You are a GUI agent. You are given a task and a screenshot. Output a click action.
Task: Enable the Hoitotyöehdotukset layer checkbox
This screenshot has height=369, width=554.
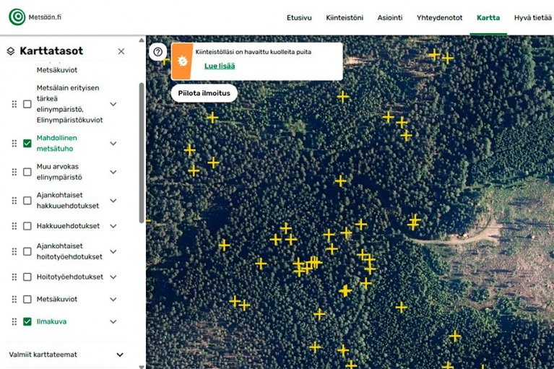[x=27, y=277]
